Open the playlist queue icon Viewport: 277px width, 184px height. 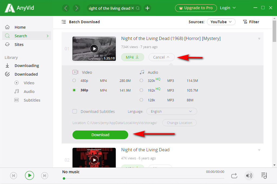[264, 176]
